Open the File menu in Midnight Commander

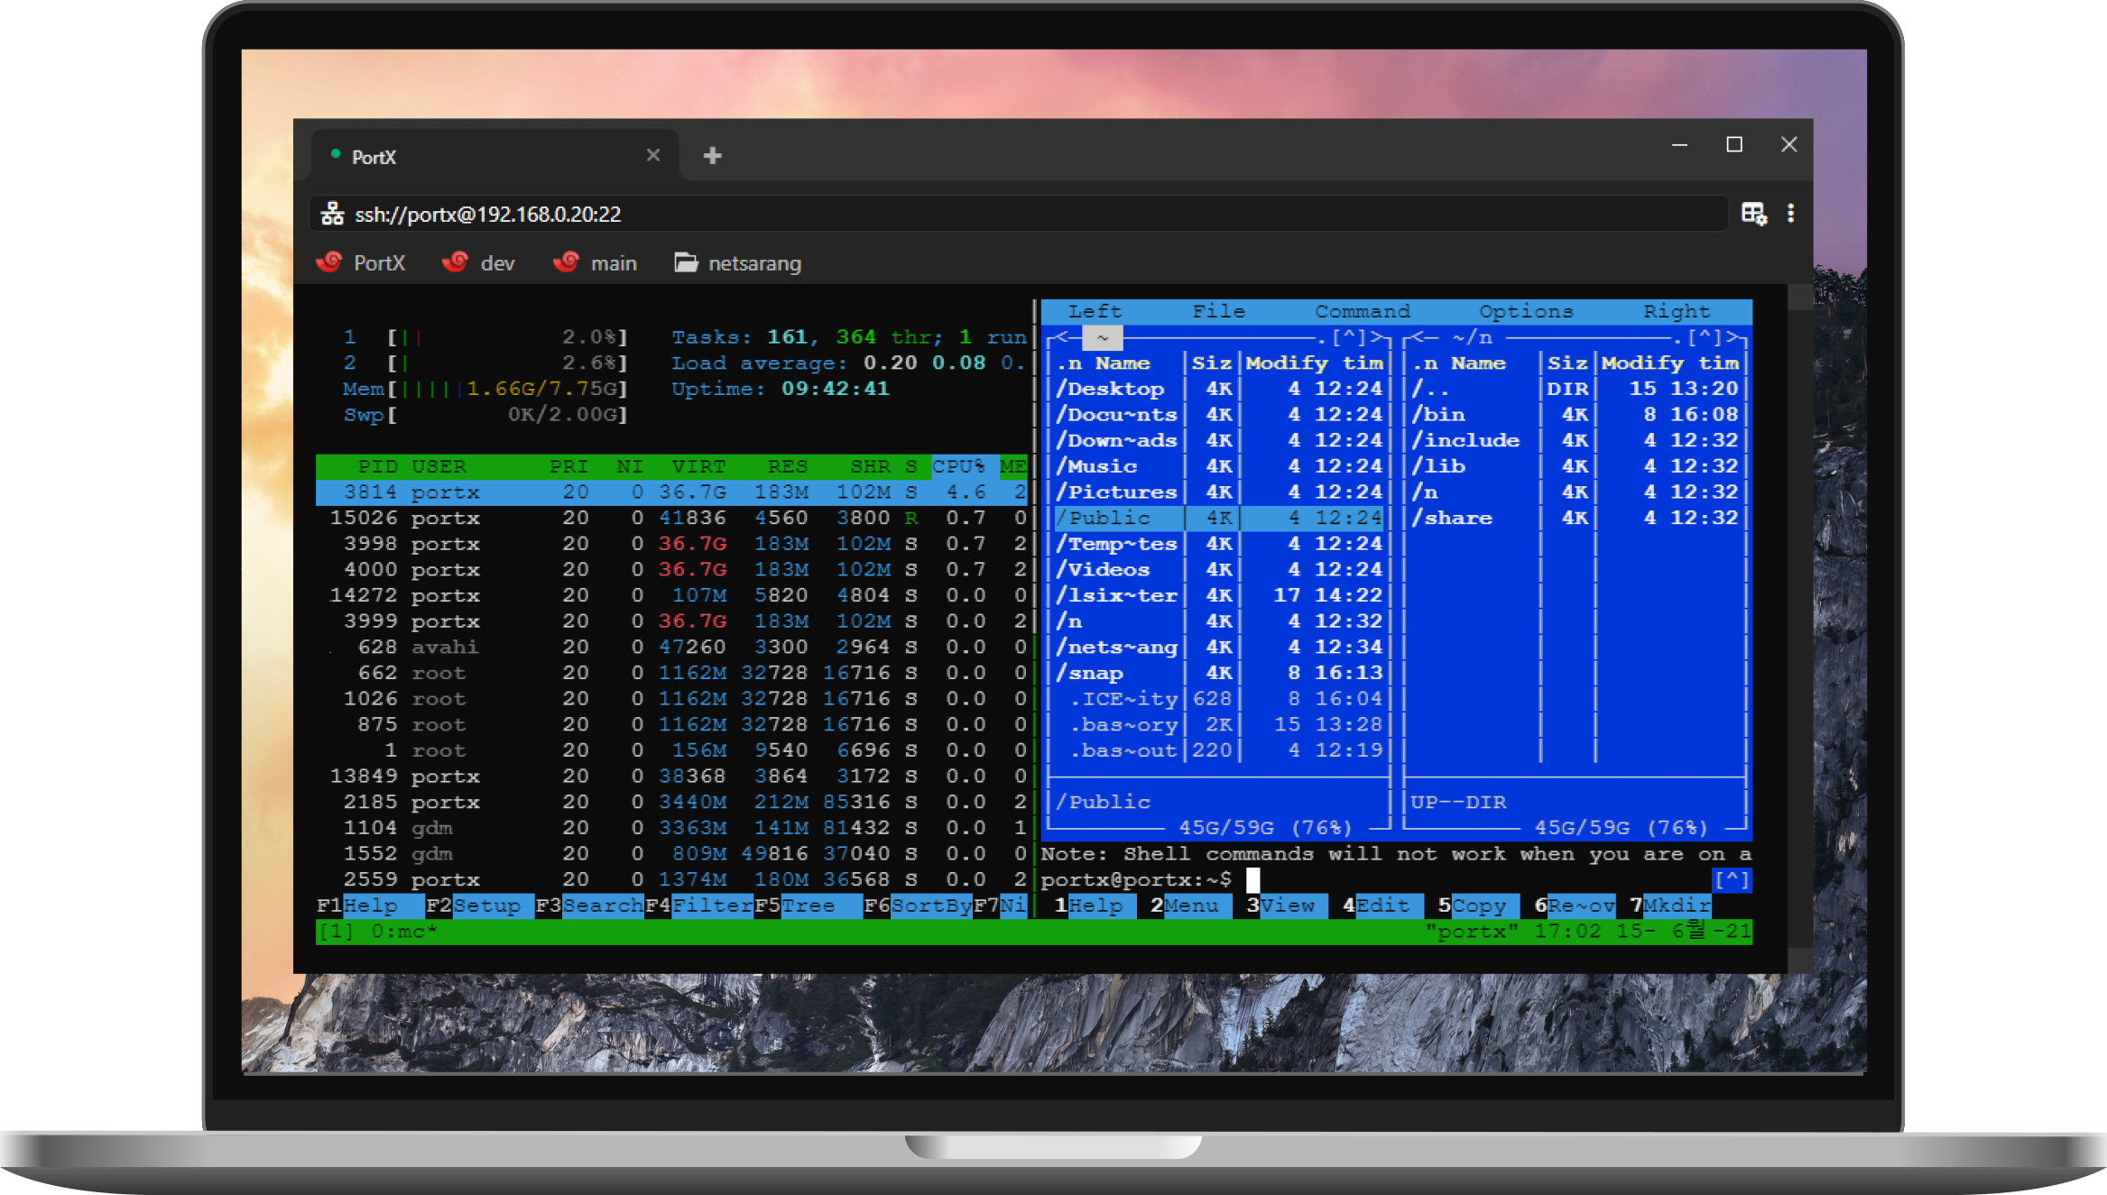click(x=1218, y=311)
